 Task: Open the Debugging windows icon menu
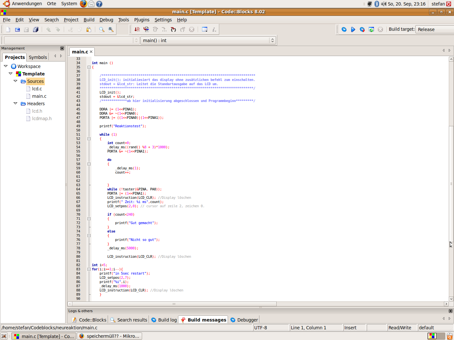click(205, 29)
